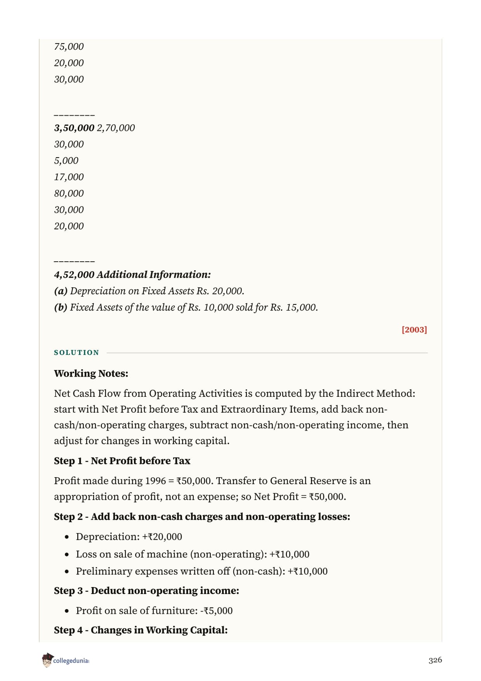The width and height of the screenshot is (481, 681).
Task: Select item (a) Depreciation on Fixed Assets
Action: click(x=149, y=291)
